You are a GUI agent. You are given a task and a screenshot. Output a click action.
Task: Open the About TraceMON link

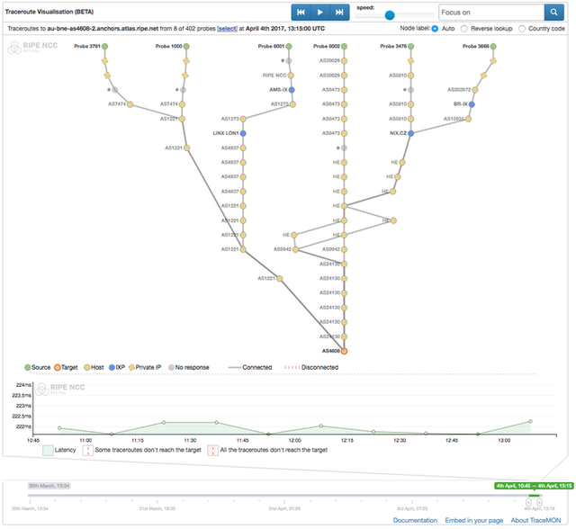tap(535, 520)
